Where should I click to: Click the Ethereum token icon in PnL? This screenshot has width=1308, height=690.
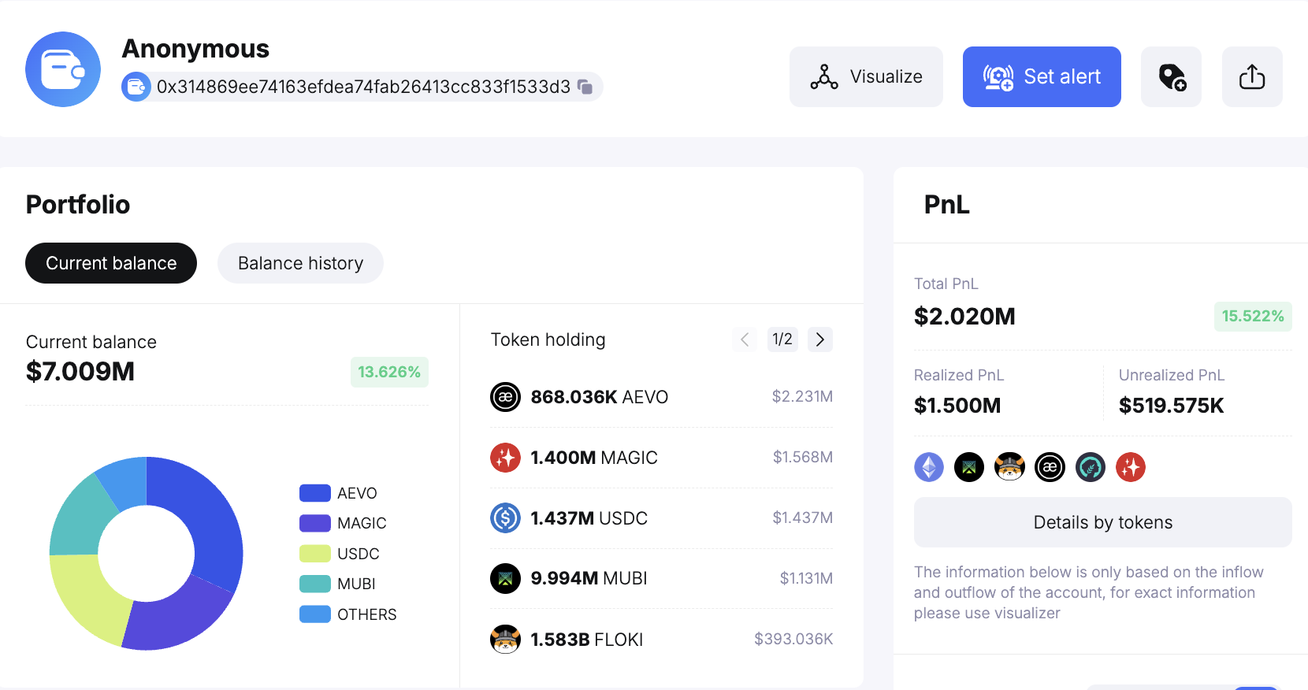(x=929, y=467)
